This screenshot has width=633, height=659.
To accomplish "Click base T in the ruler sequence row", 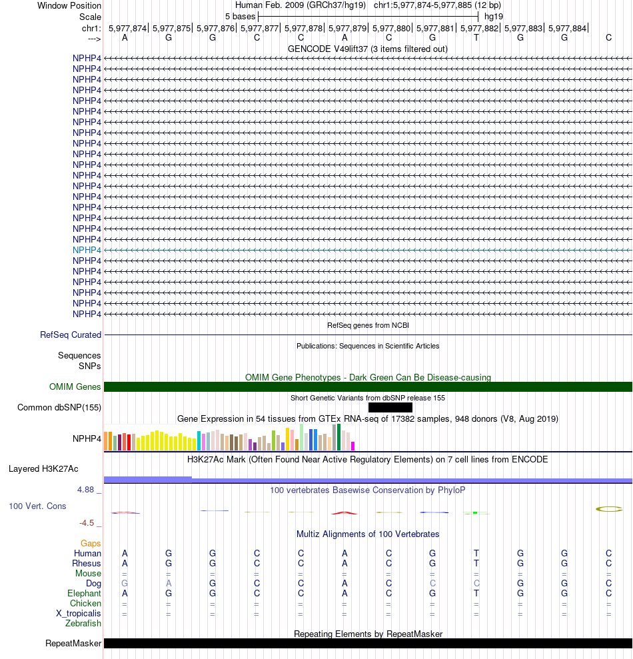I will point(476,38).
